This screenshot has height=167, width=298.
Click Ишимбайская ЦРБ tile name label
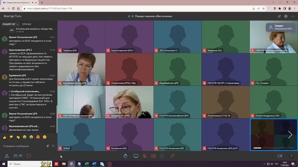click(x=169, y=83)
